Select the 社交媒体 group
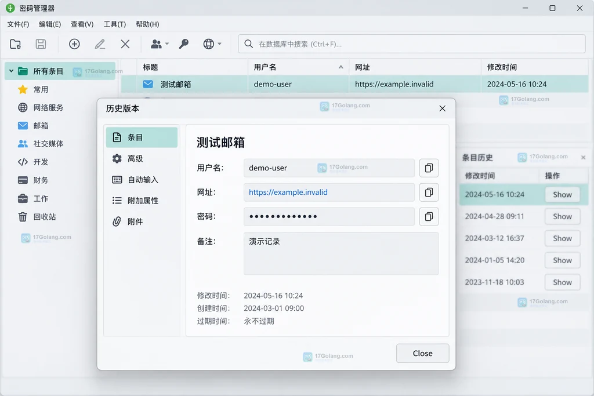The image size is (594, 396). 41,144
